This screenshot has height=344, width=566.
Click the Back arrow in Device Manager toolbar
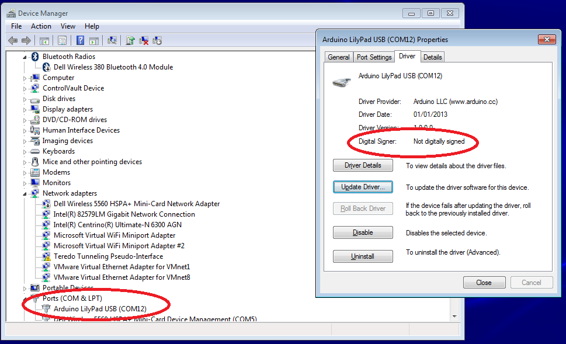click(13, 40)
